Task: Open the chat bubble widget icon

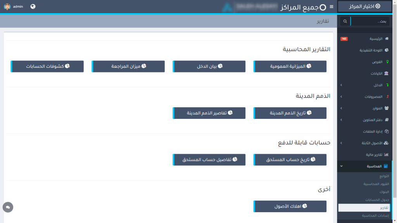Action: [8, 207]
